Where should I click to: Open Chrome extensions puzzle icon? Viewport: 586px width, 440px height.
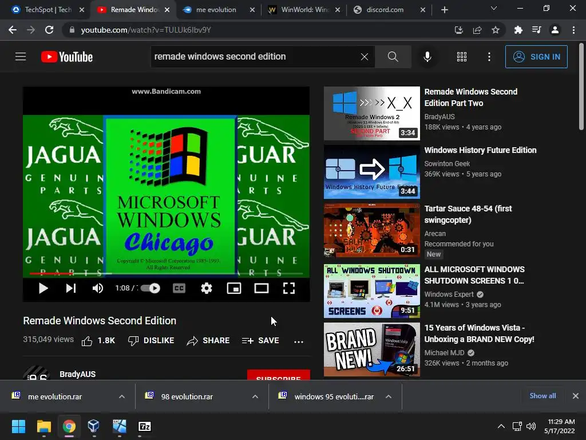tap(518, 30)
